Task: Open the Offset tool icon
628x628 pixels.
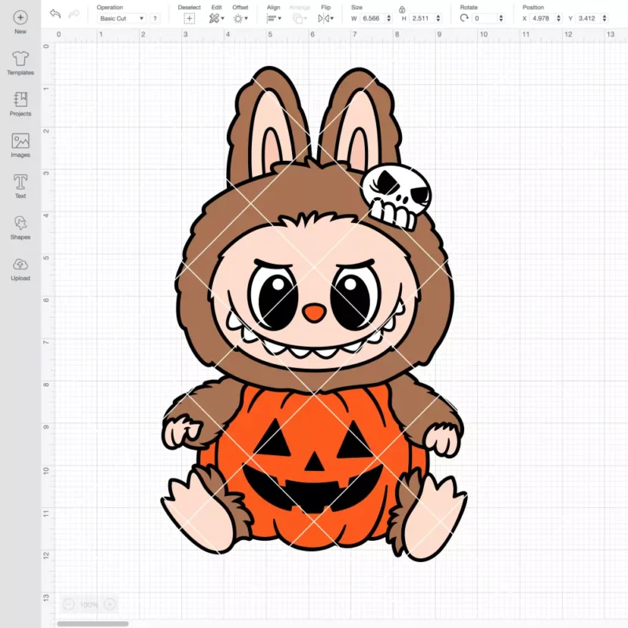Action: click(239, 18)
